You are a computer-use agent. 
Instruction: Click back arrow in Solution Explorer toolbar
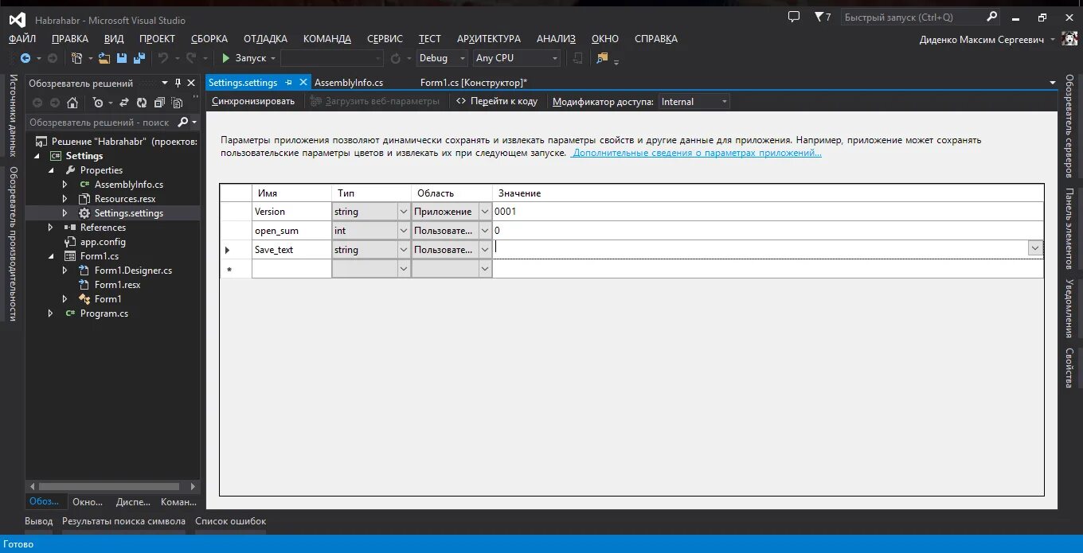37,103
